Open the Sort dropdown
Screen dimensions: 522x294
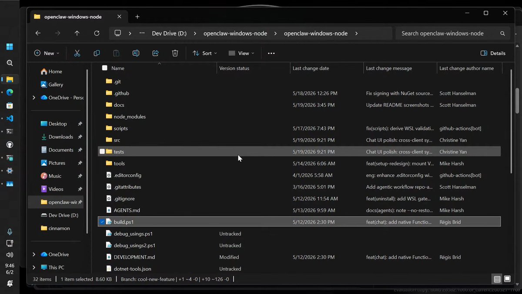pyautogui.click(x=204, y=53)
